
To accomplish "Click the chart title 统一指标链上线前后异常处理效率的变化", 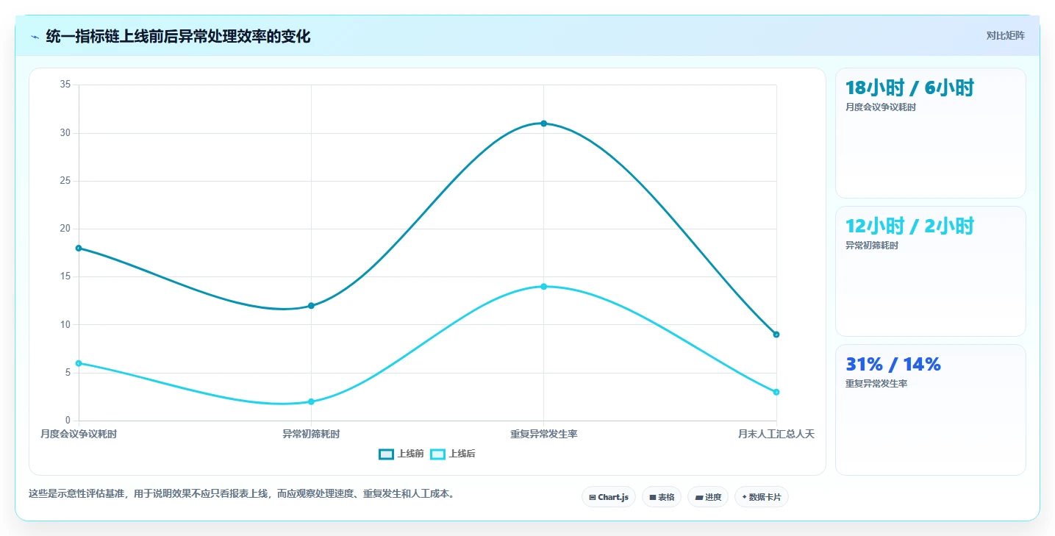I will coord(178,37).
